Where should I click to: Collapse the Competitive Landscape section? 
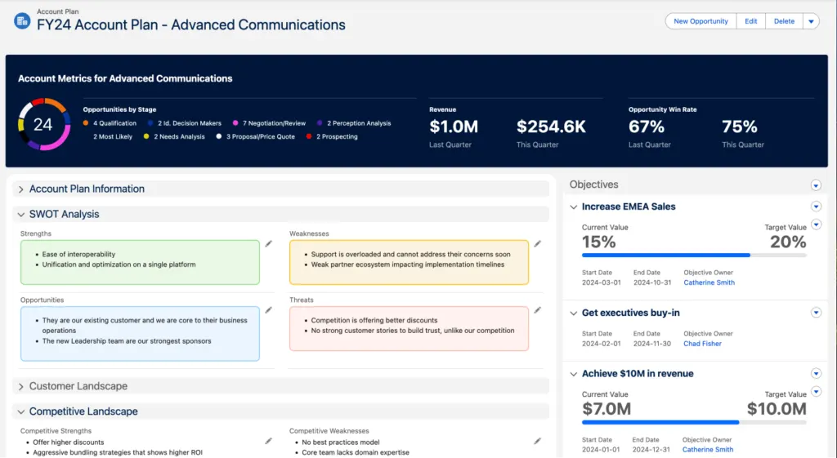(21, 412)
